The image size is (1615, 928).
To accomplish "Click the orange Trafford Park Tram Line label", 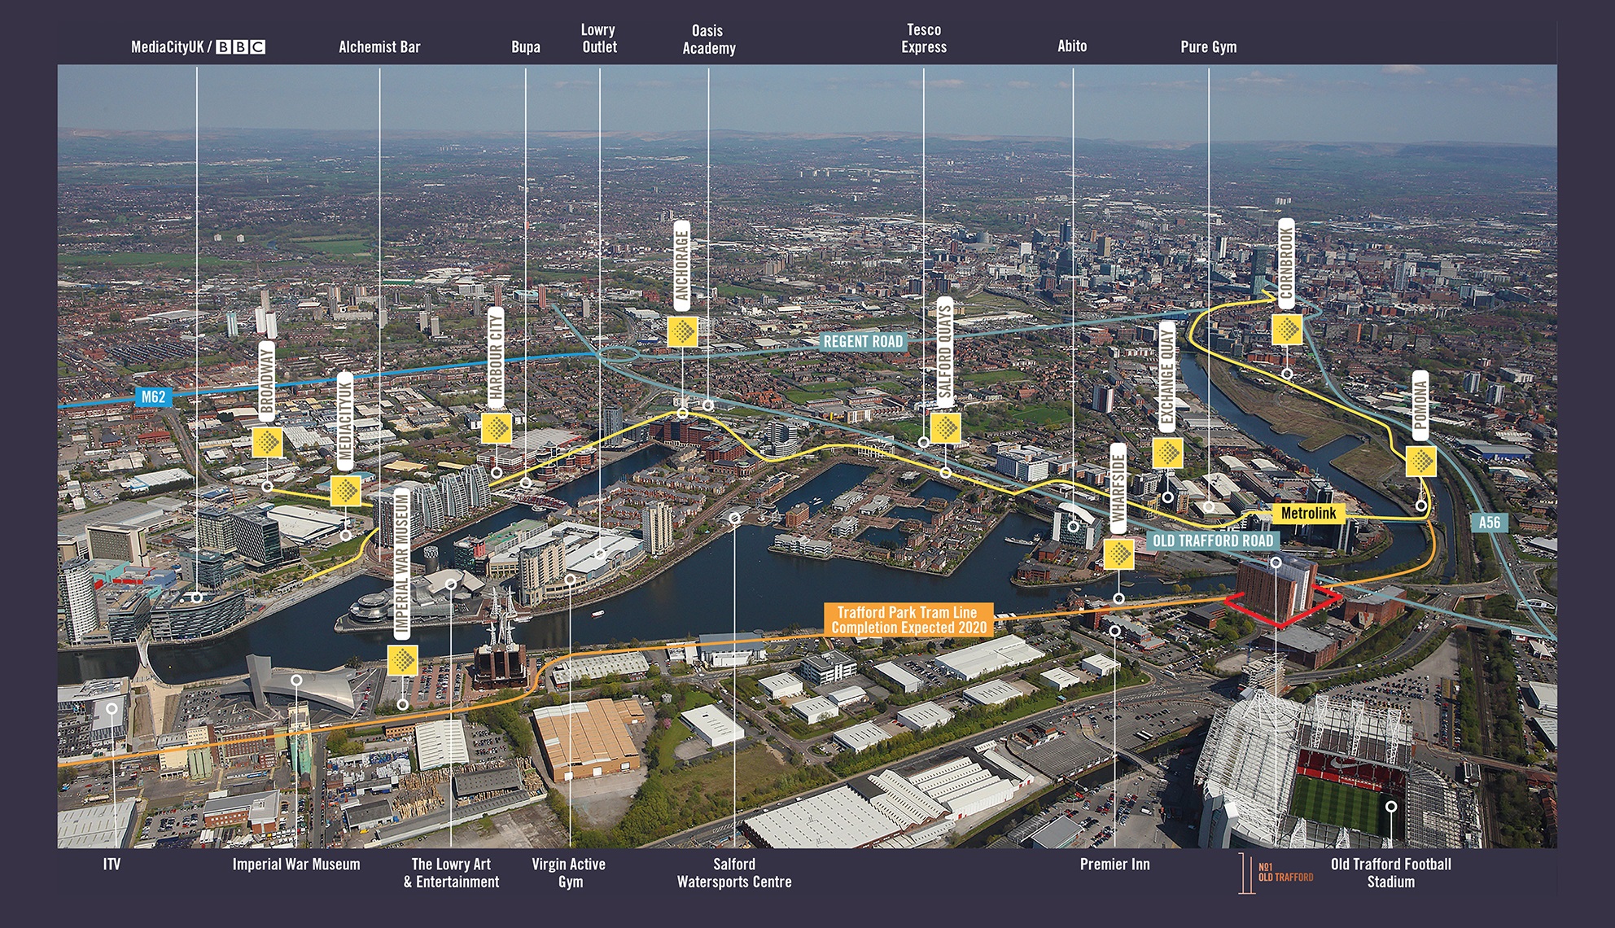I will (908, 619).
